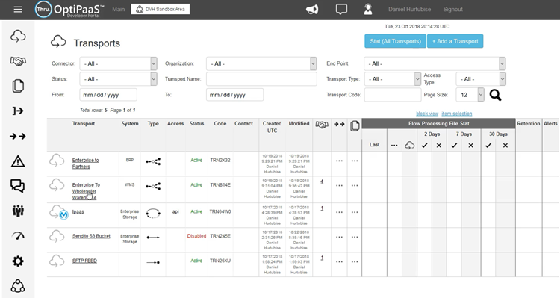560x298 pixels.
Task: Click handshake column header icon
Action: click(322, 125)
